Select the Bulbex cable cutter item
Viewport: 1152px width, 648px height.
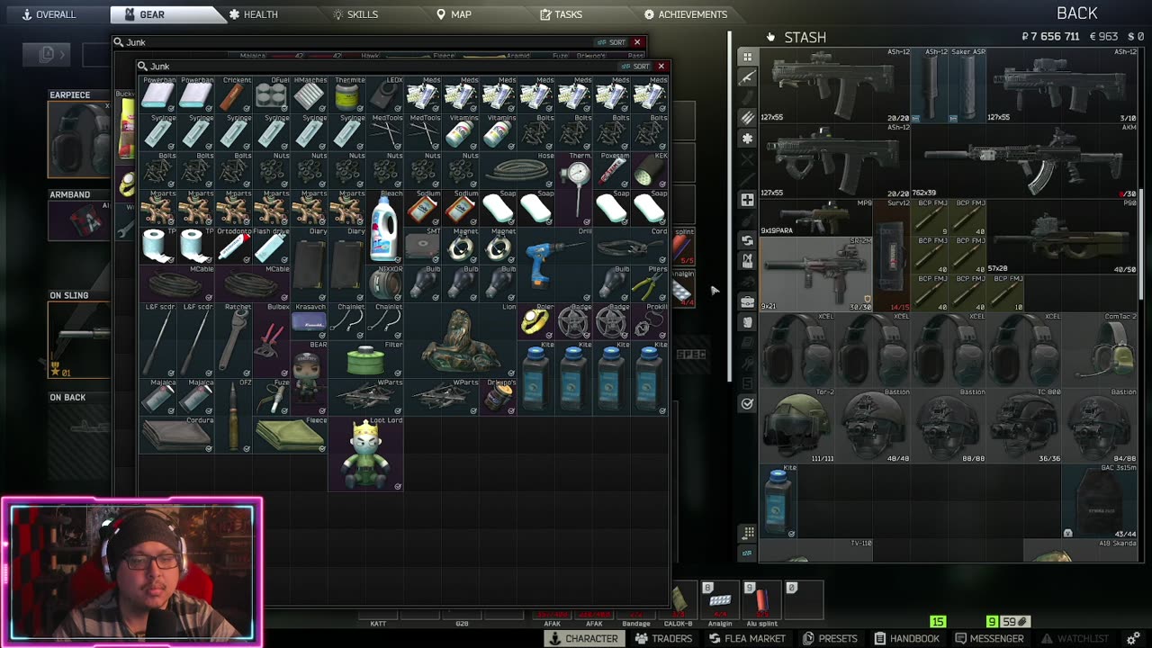tap(272, 340)
